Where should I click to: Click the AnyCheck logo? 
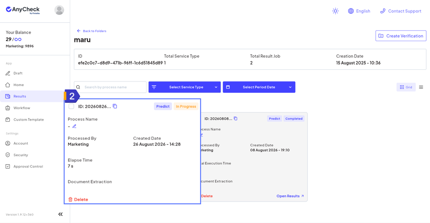click(23, 10)
